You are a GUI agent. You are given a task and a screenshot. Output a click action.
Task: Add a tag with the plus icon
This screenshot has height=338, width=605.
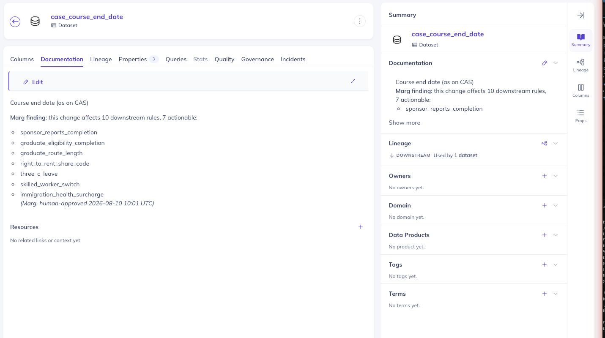[545, 264]
